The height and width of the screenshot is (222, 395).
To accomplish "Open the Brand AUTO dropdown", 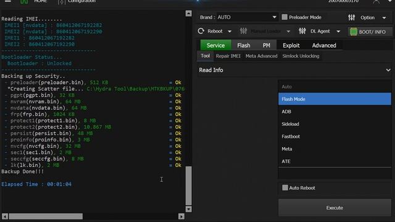I will 247,17.
